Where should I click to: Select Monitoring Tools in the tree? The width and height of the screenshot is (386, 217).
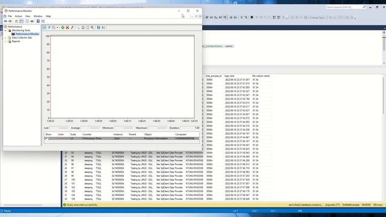click(21, 30)
